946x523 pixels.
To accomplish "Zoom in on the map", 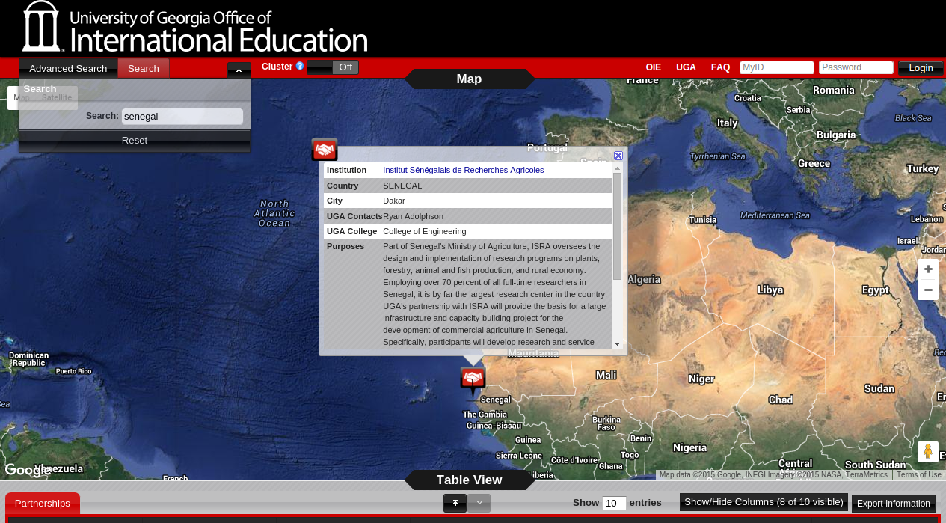I will pyautogui.click(x=928, y=269).
